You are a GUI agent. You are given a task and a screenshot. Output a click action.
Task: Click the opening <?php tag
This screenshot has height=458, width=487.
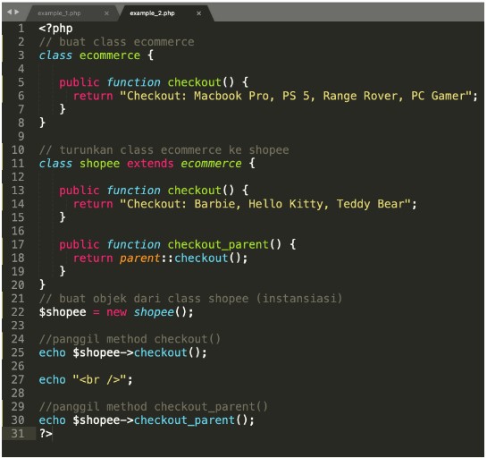pos(55,29)
